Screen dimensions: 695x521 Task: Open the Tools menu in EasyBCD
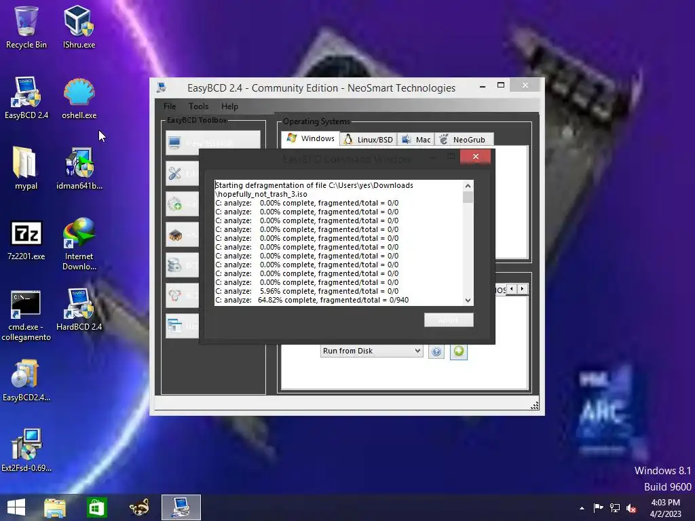[198, 107]
